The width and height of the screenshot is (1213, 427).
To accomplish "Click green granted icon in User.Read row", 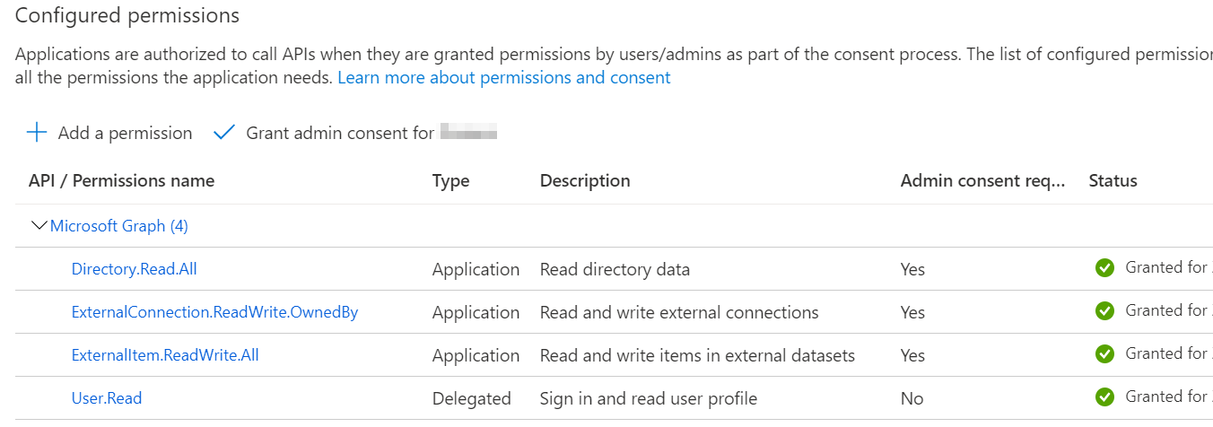I will [1104, 396].
